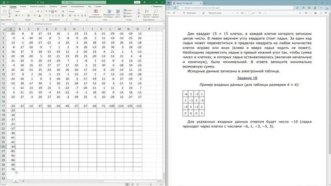Click the Print icon in PDF toolbar
The width and height of the screenshot is (331, 186).
pyautogui.click(x=306, y=13)
